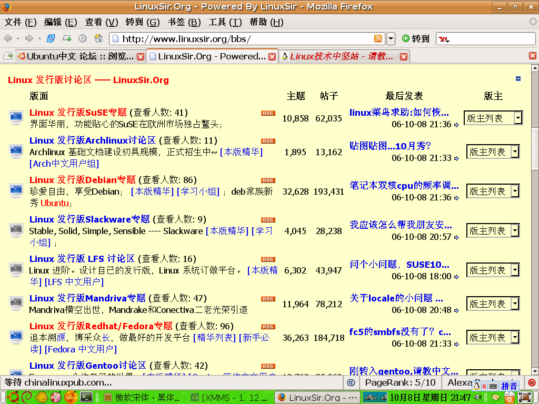Open the Forward history dropdown arrow
The image size is (539, 404).
point(39,38)
